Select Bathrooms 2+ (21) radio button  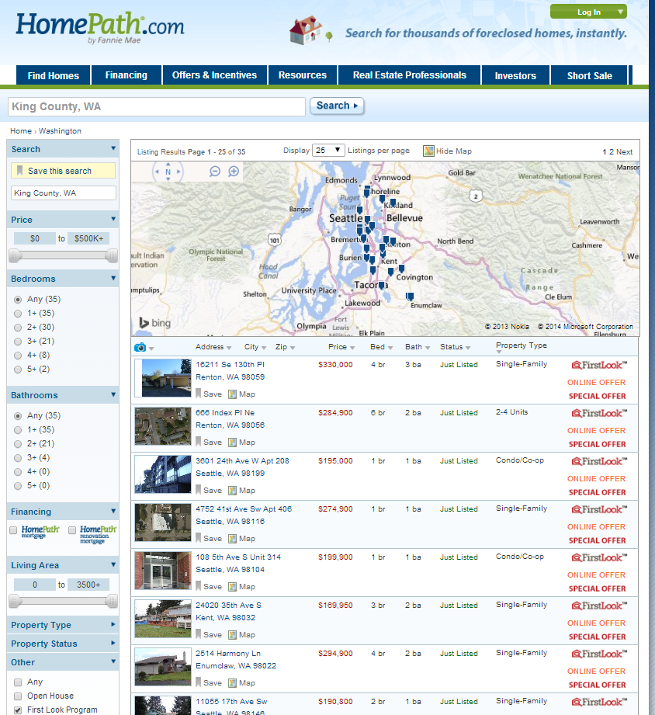[x=18, y=444]
